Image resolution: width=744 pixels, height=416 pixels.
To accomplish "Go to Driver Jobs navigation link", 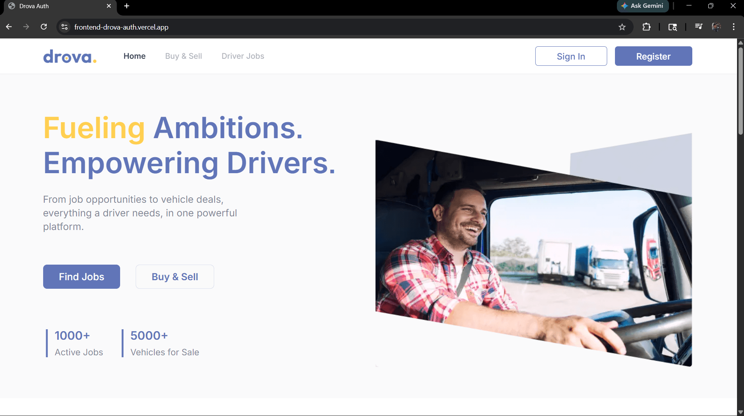I will 243,56.
